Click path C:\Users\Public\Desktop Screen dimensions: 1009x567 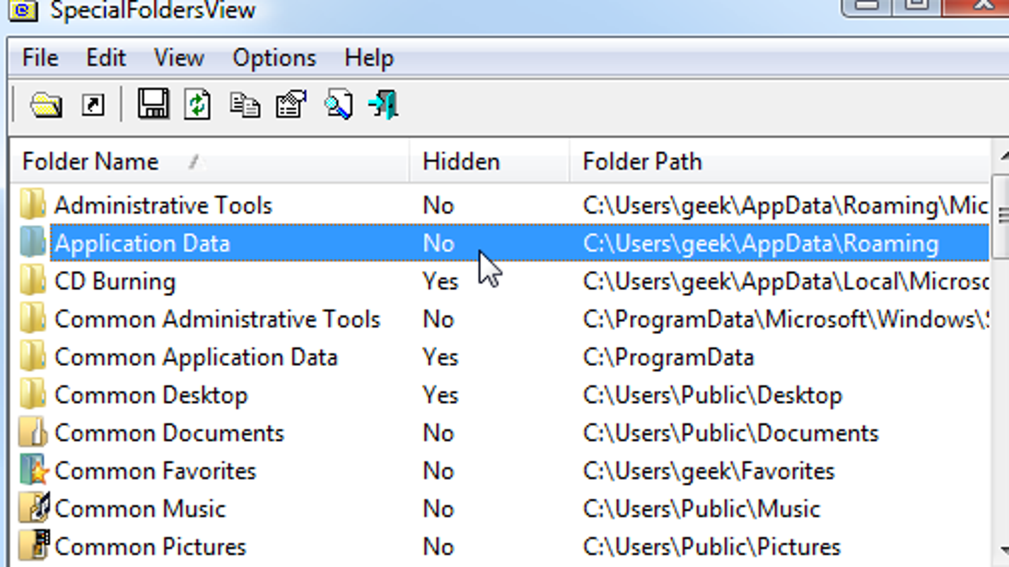pyautogui.click(x=713, y=396)
